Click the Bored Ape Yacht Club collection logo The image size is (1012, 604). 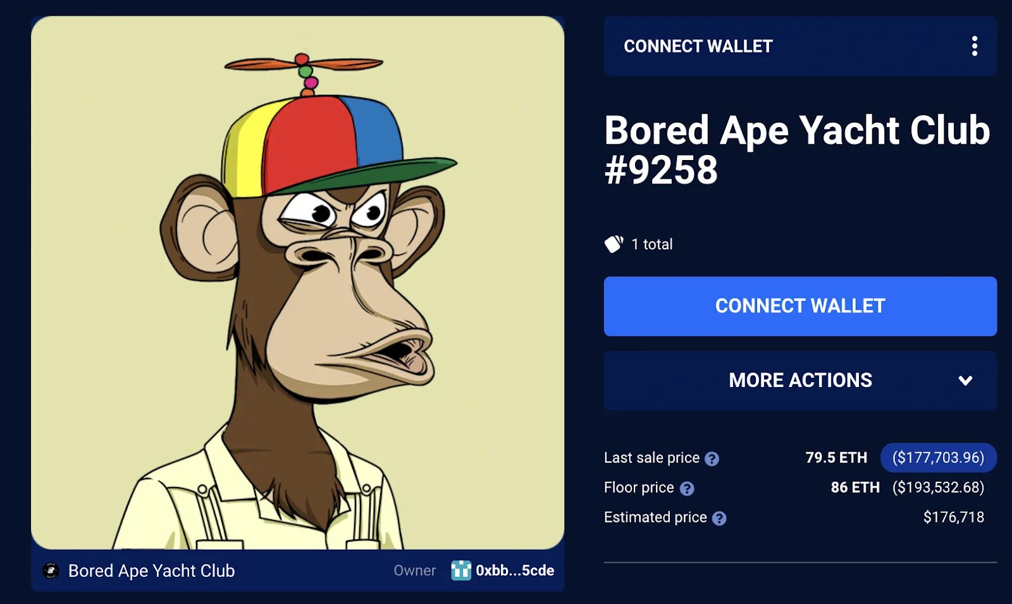[x=51, y=570]
